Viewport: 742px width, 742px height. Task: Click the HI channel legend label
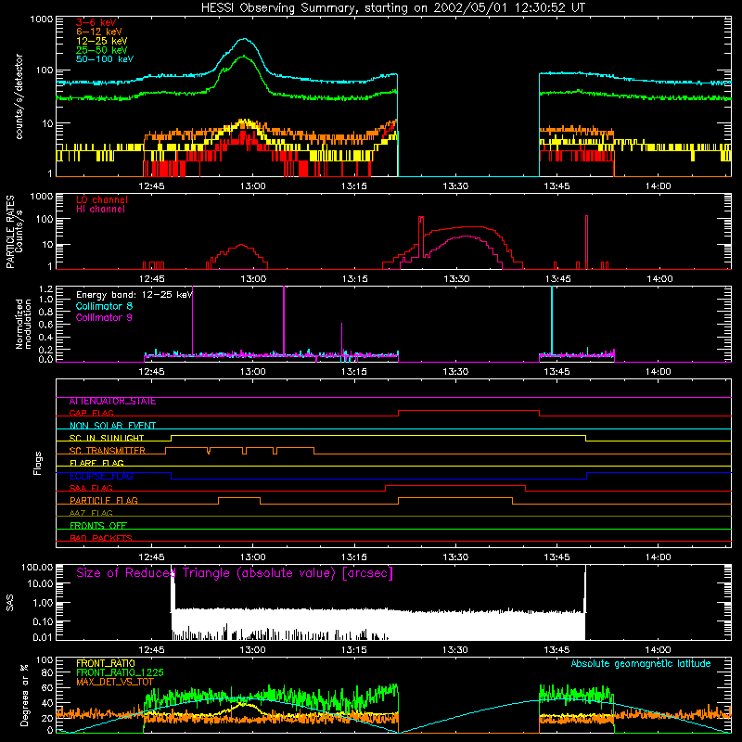click(100, 209)
